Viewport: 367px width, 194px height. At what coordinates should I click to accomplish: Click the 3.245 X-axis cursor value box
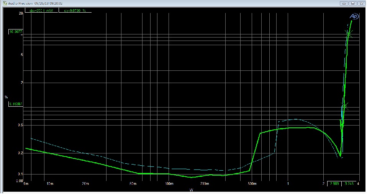point(349,184)
